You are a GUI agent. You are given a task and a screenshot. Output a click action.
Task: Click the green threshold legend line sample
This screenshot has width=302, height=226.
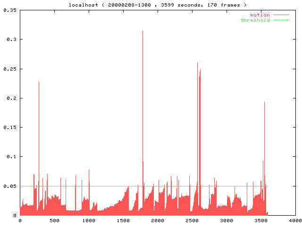click(281, 20)
